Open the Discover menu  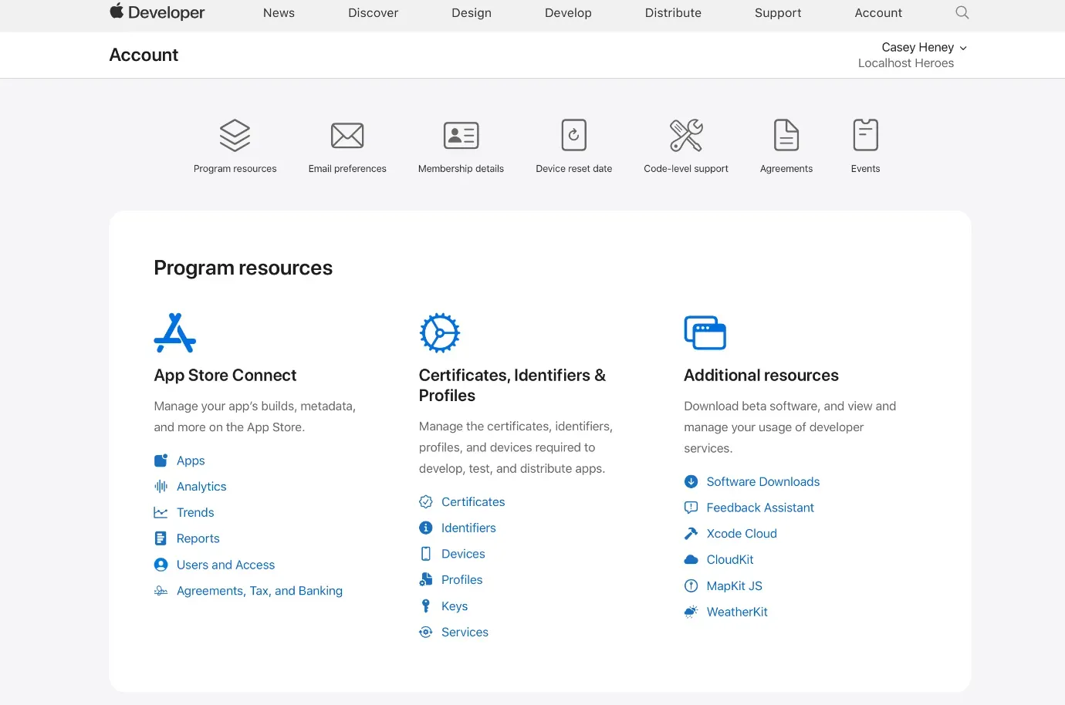(373, 13)
